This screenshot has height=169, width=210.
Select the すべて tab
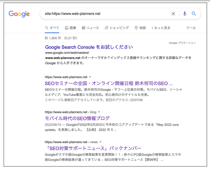(x=52, y=28)
